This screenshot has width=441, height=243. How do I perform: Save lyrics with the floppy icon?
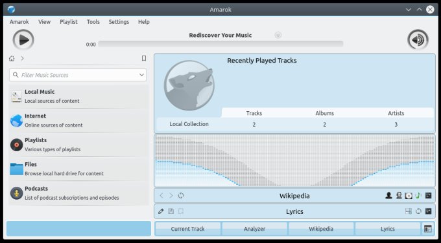click(x=171, y=211)
